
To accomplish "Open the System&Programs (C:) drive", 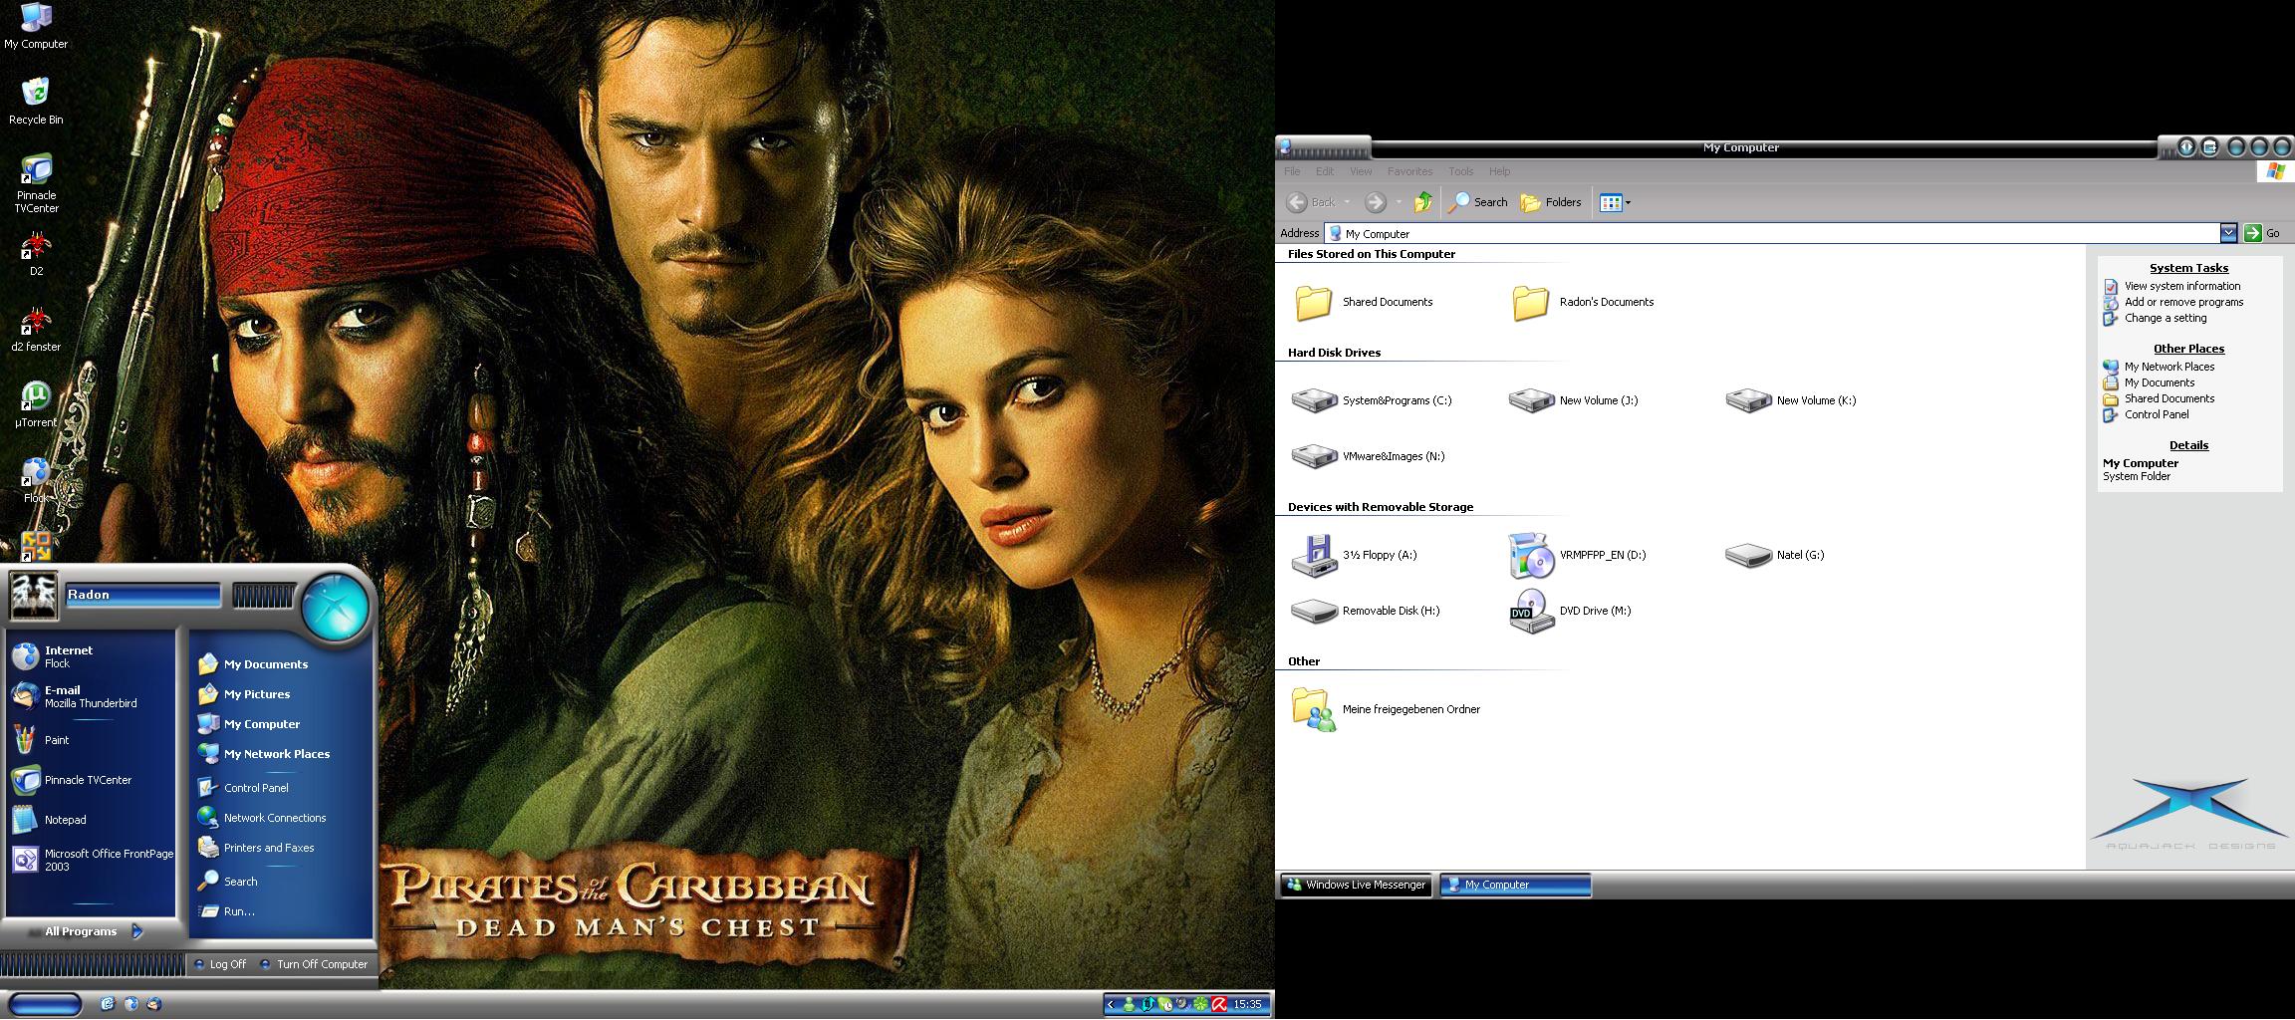I will (x=1314, y=400).
